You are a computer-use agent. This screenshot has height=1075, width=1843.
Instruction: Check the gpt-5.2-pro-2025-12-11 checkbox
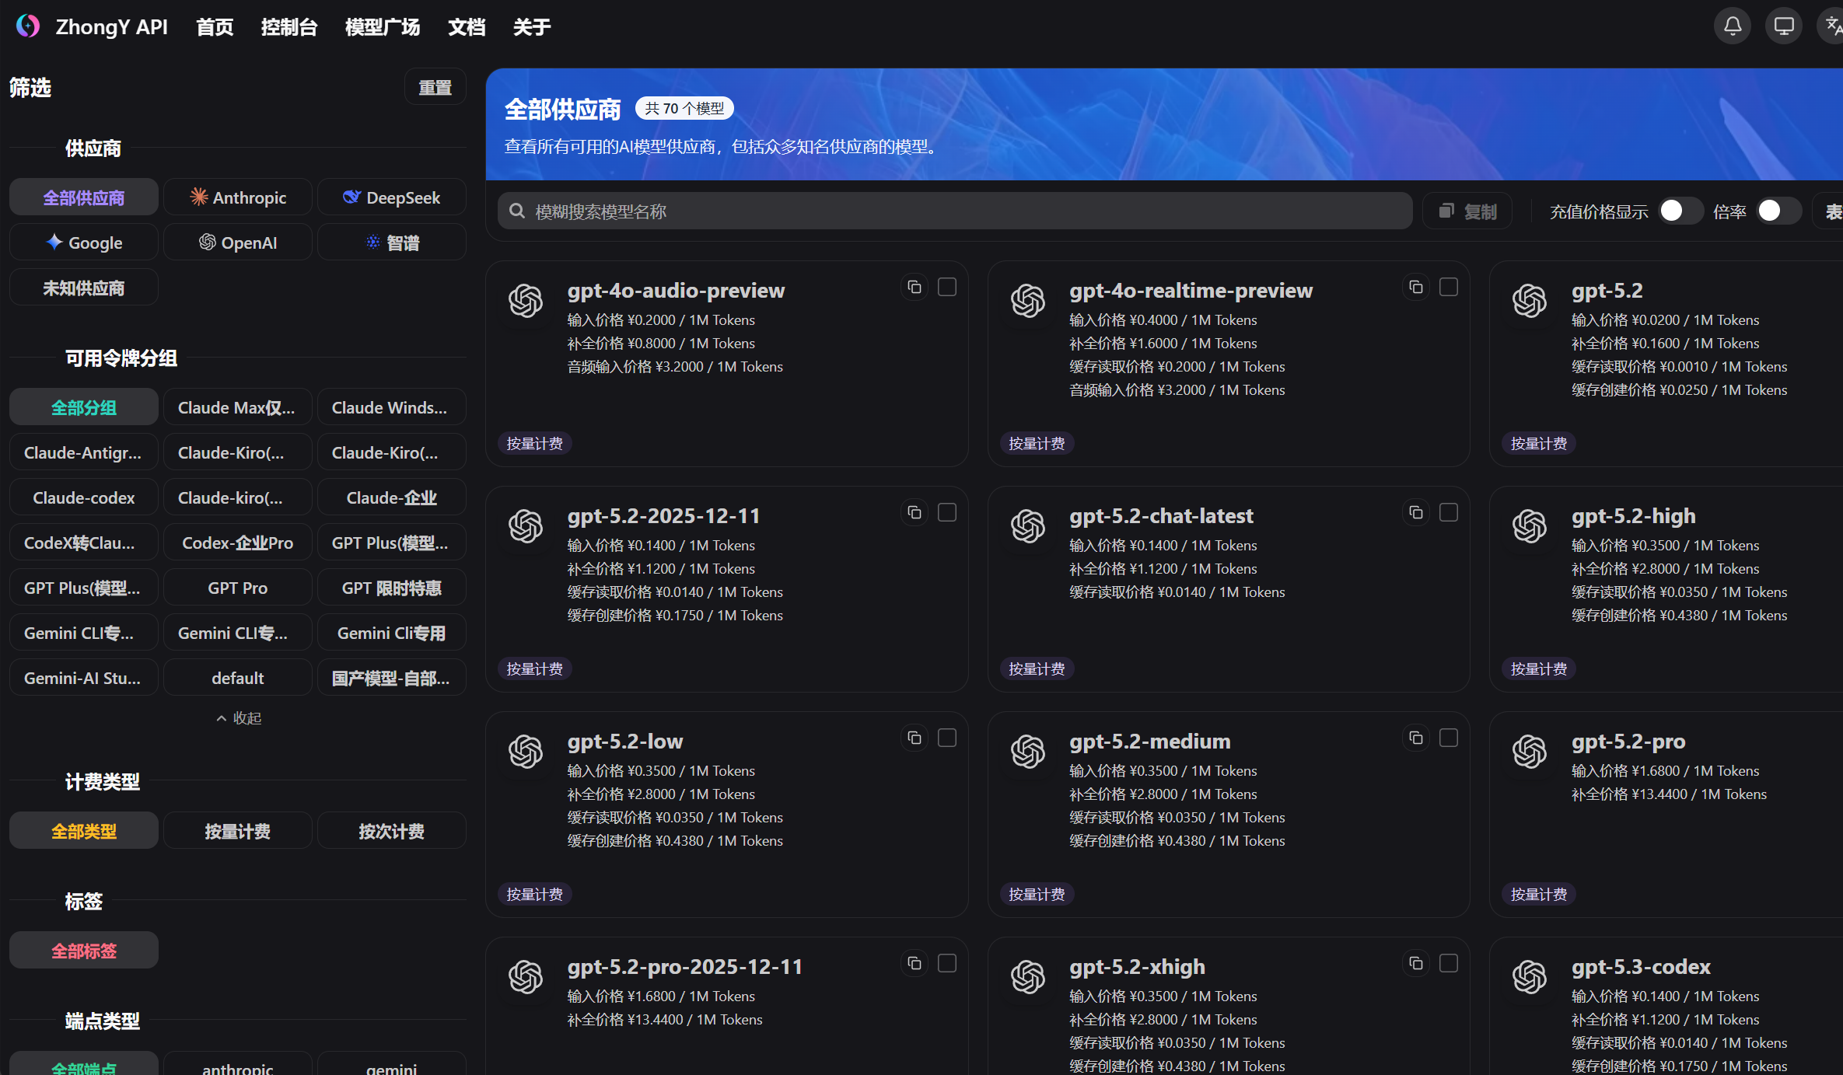(947, 963)
